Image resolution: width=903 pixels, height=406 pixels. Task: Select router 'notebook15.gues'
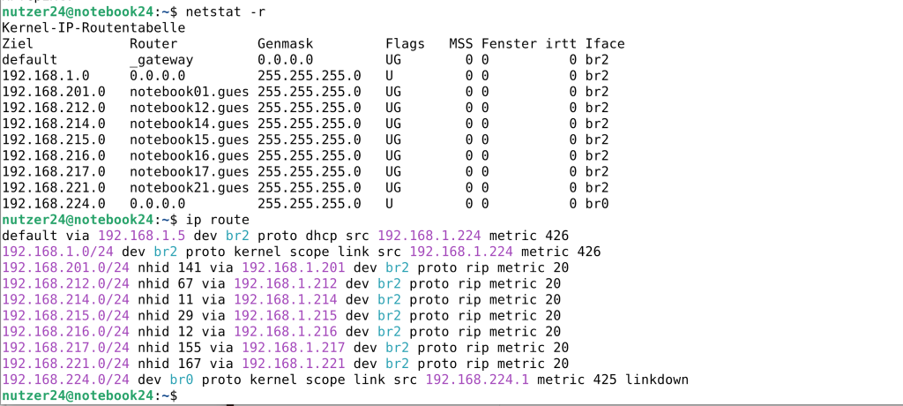[x=190, y=139]
